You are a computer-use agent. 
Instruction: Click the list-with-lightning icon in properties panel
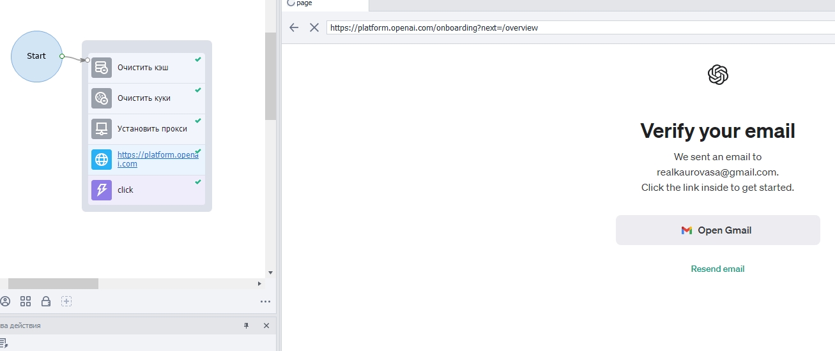(3, 343)
